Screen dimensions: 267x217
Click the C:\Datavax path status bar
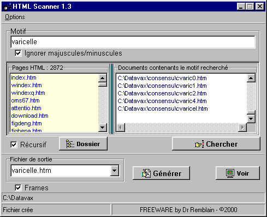click(133, 198)
